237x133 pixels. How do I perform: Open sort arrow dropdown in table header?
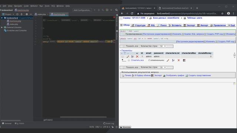(x=137, y=53)
